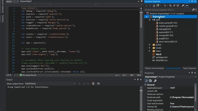
Task: Open Property Pages wrench in Properties
Action: [x=155, y=81]
